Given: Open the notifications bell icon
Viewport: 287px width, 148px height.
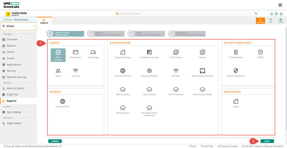Looking at the screenshot, I should point(272,14).
